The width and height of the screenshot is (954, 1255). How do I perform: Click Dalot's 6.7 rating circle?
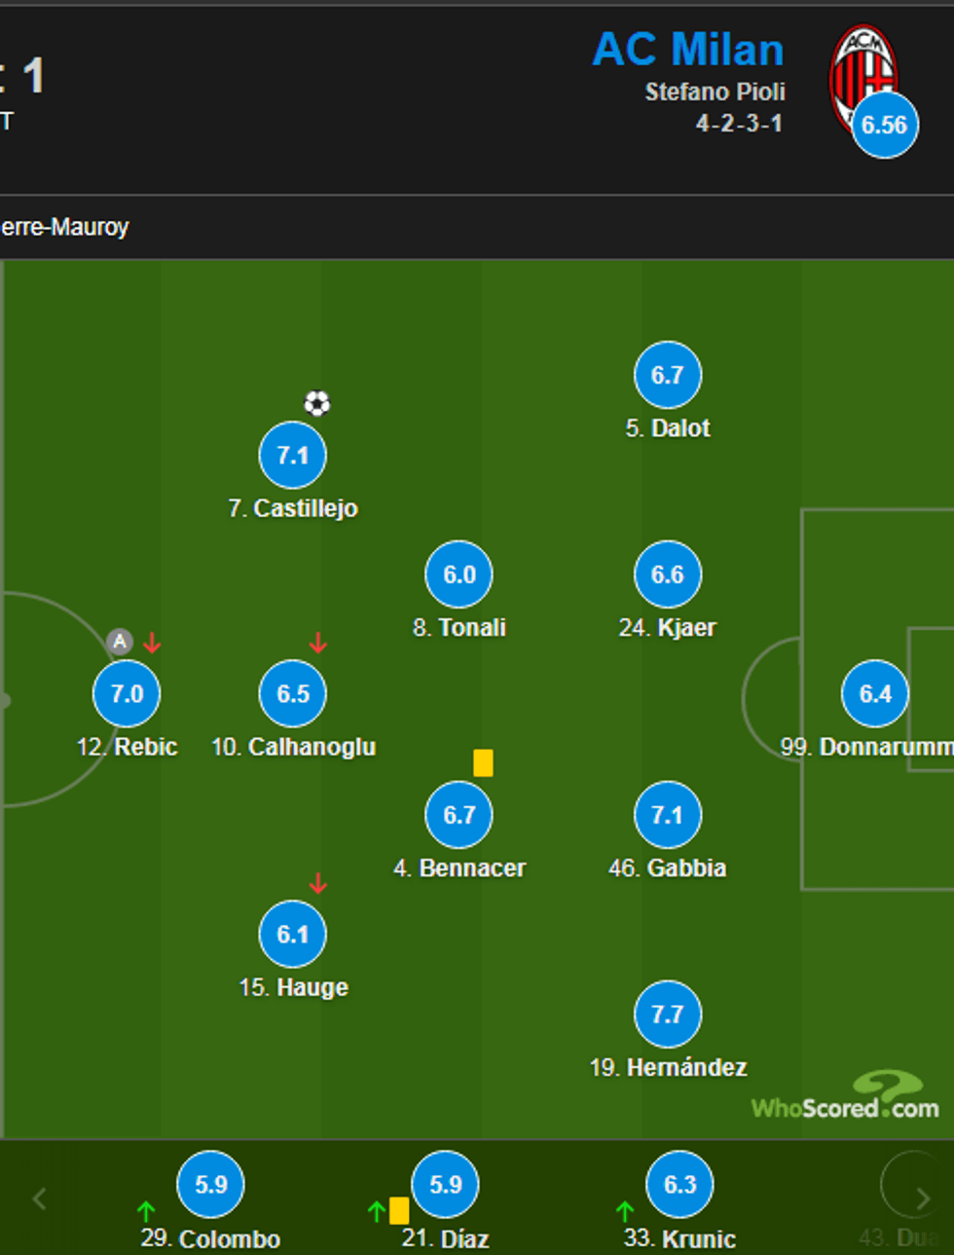click(667, 375)
